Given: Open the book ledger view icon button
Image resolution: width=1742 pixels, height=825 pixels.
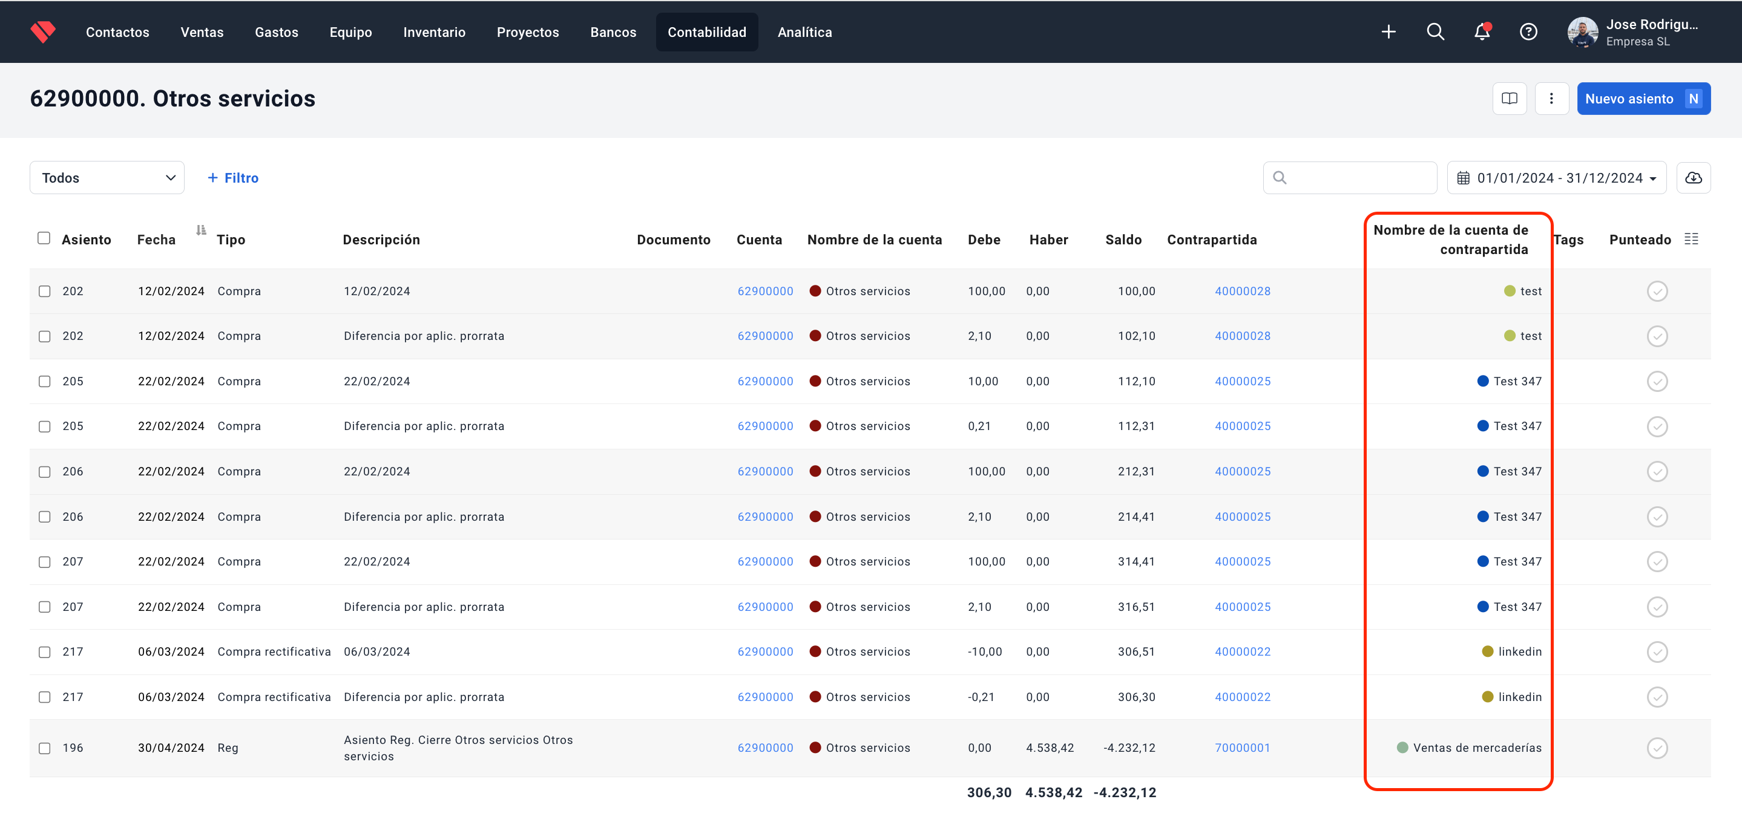Looking at the screenshot, I should click(x=1510, y=99).
